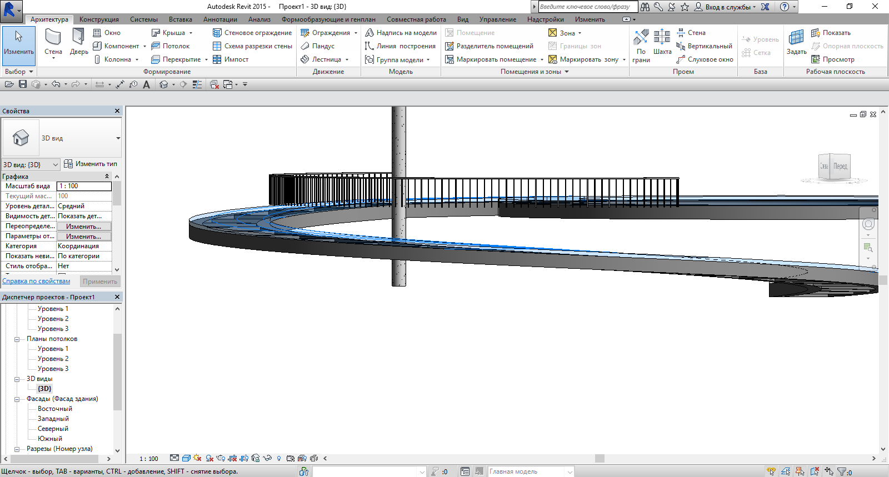
Task: Click the Масштаб вида 1:100 field
Action: pos(84,186)
